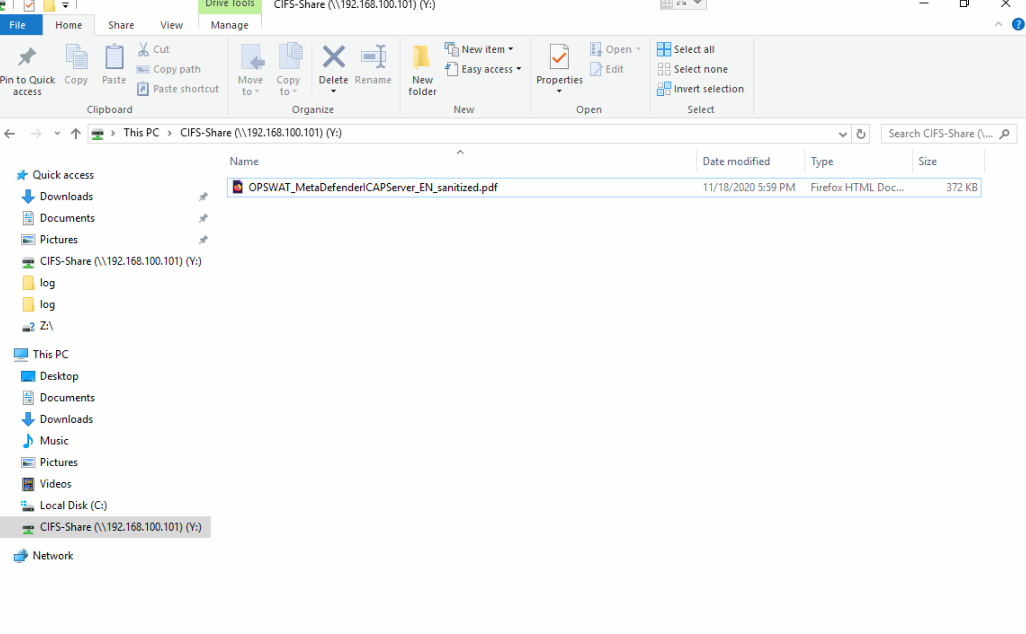Sort by Type column header
Viewport: 1026px width, 634px height.
858,161
